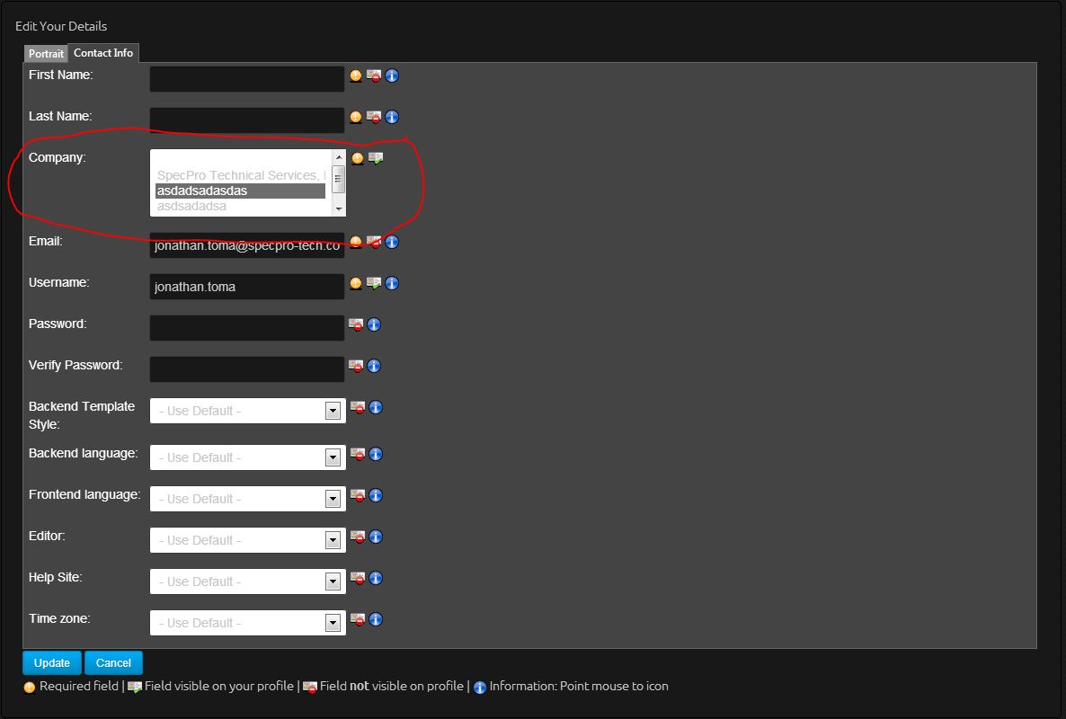Open the Time zone dropdown

click(x=248, y=623)
